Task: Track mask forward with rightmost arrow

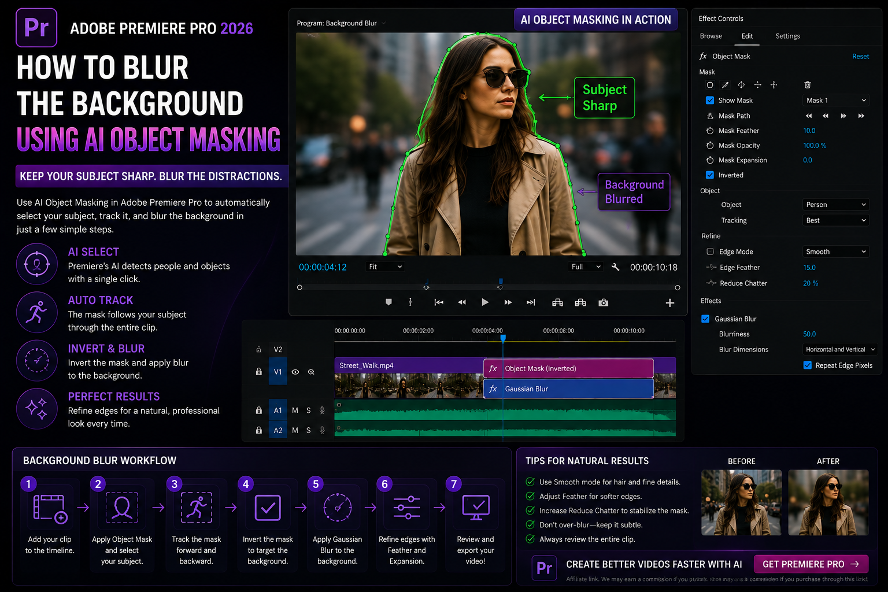Action: (x=861, y=116)
